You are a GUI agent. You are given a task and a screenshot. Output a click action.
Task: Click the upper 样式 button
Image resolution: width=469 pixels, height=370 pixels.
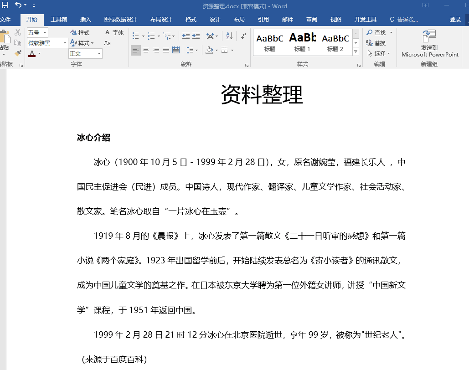pyautogui.click(x=80, y=32)
